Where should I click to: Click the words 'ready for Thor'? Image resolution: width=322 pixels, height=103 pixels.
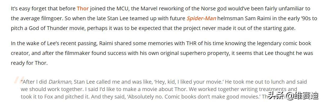29,63
